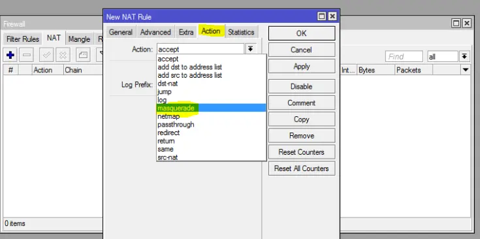
Task: Click the Comment button
Action: [x=302, y=103]
